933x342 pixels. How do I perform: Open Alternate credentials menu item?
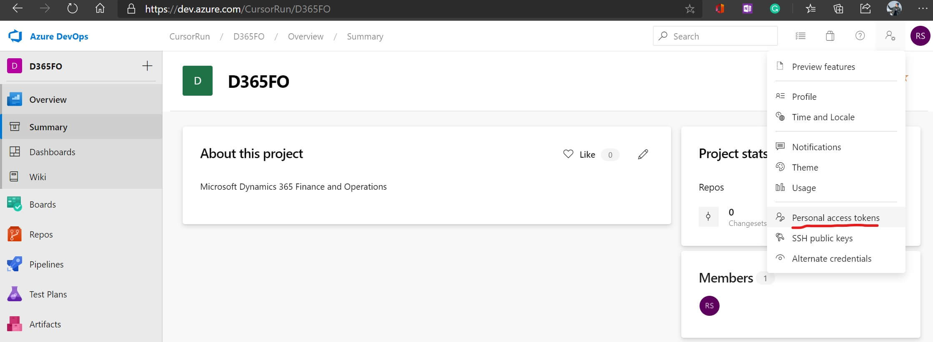pyautogui.click(x=836, y=258)
